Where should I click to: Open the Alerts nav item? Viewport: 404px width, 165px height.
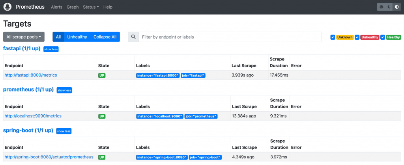(57, 7)
